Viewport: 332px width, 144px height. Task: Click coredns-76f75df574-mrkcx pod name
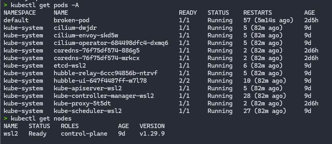tap(97, 58)
